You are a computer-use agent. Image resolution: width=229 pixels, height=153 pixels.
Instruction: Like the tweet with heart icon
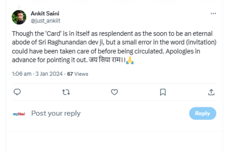pos(114,92)
